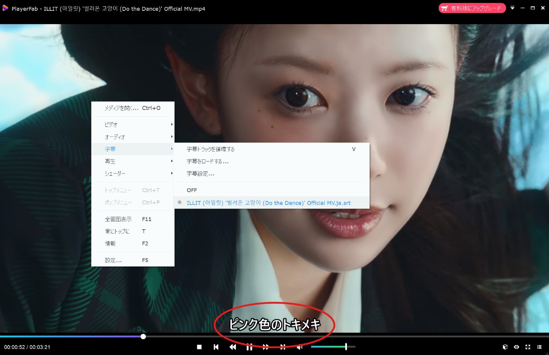Viewport: 549px width, 355px height.
Task: Open 設定... from the context menu
Action: [133, 260]
